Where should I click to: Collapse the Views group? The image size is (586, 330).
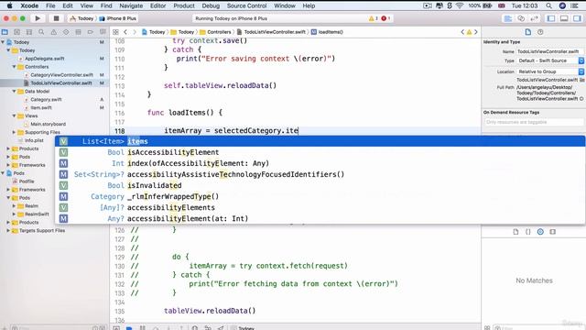15,116
